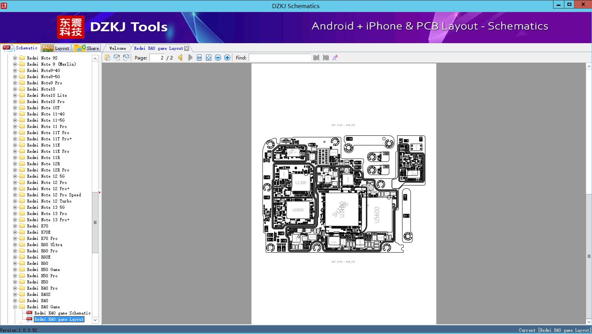Collapse the Redmi K40 Game folder

15,307
